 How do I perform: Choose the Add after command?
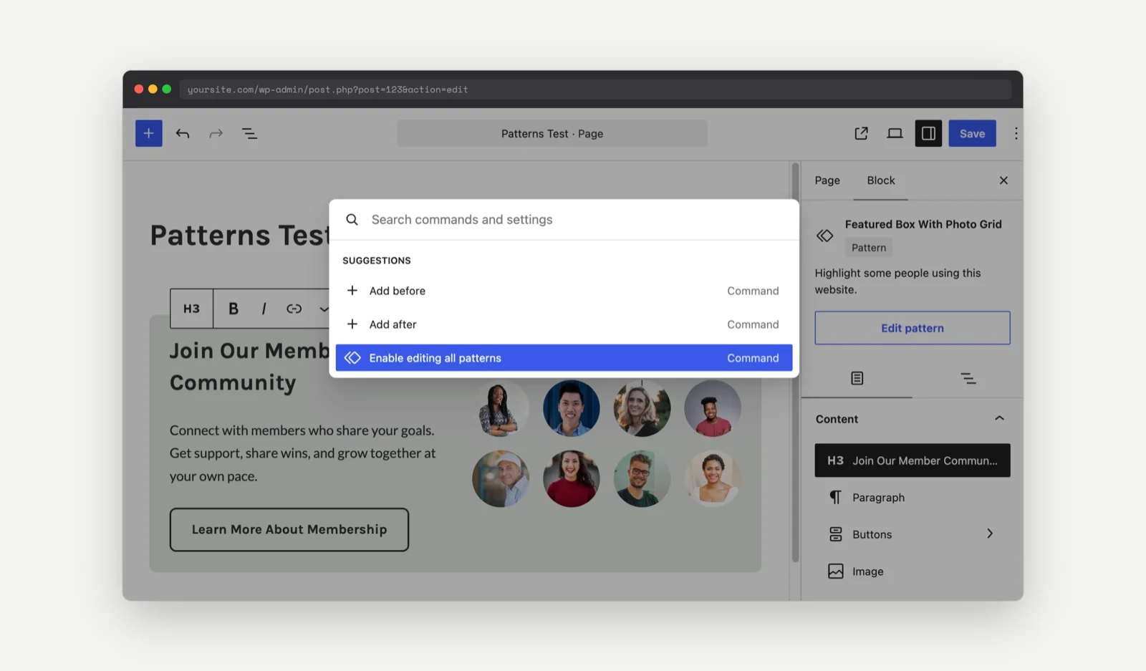click(x=564, y=324)
